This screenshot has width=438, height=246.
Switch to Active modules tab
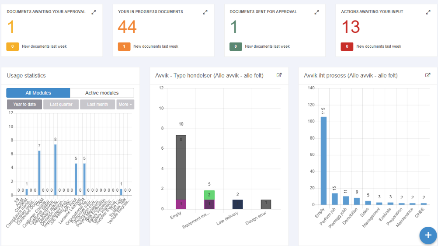(x=102, y=93)
